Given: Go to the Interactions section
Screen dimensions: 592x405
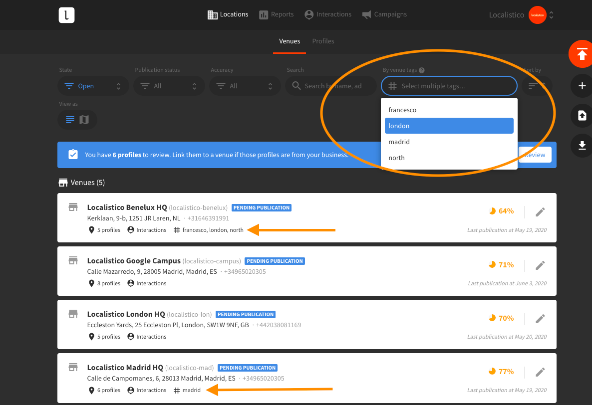Looking at the screenshot, I should tap(328, 14).
